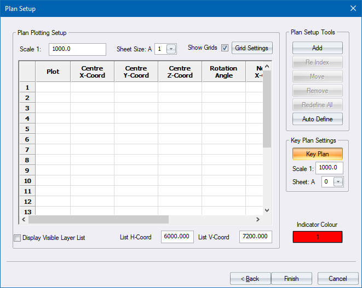The width and height of the screenshot is (362, 288).
Task: Click the Centre X-Coord column header
Action: pos(93,72)
